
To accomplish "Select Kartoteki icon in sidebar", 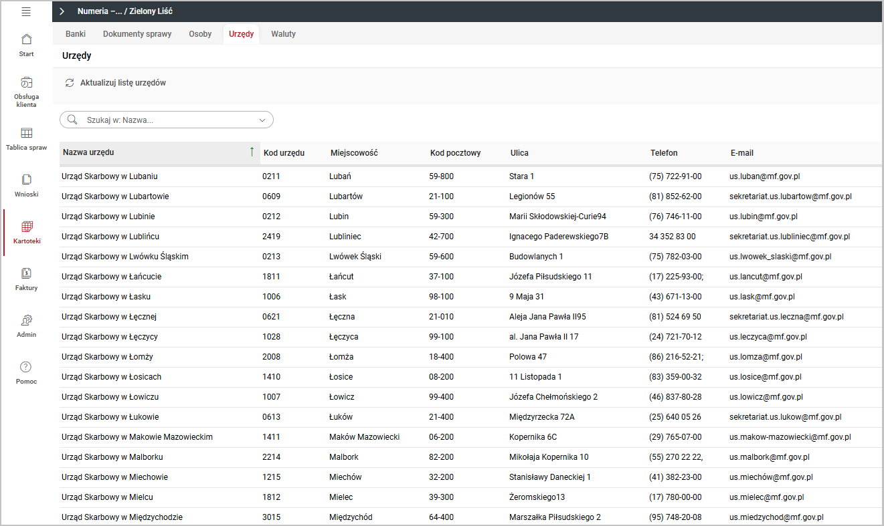I will coord(27,227).
